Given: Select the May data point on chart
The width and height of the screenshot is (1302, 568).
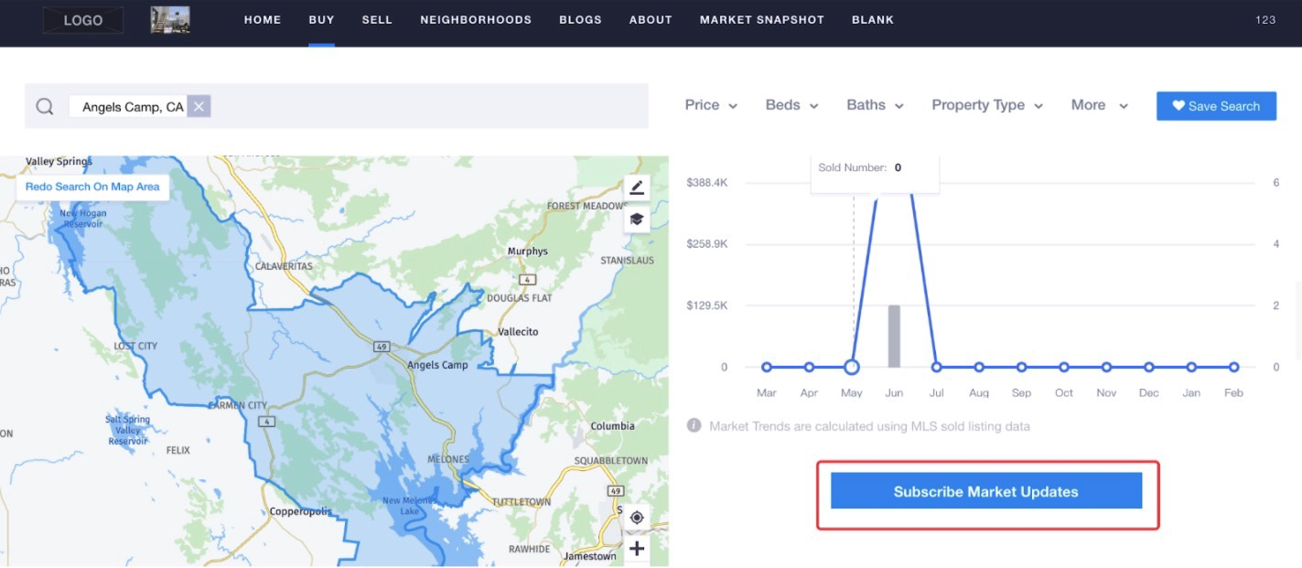Looking at the screenshot, I should coord(851,367).
